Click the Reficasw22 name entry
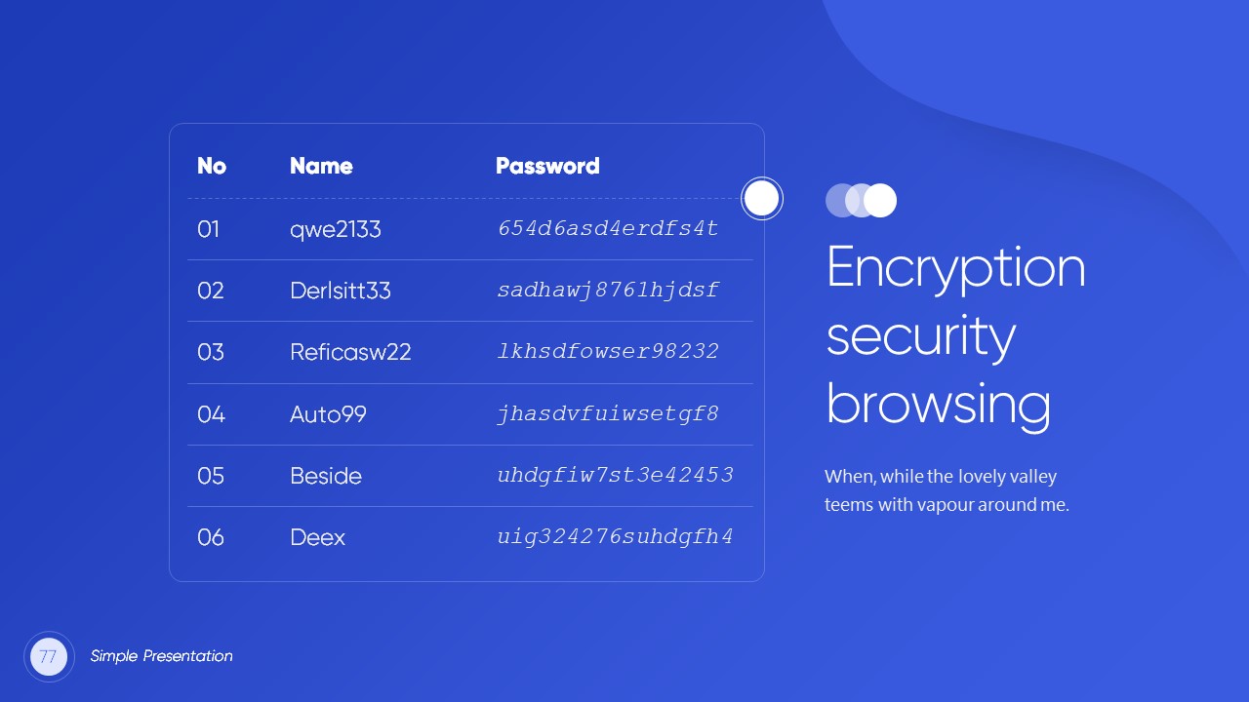Image resolution: width=1249 pixels, height=702 pixels. [350, 352]
